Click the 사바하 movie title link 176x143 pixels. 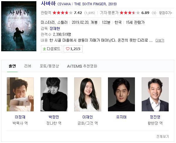[48, 4]
